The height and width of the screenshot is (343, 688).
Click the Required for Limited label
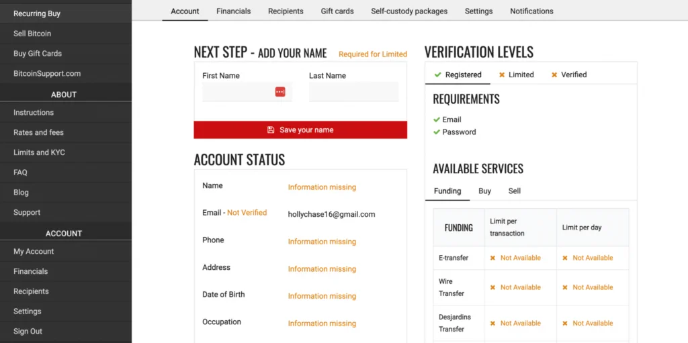373,54
